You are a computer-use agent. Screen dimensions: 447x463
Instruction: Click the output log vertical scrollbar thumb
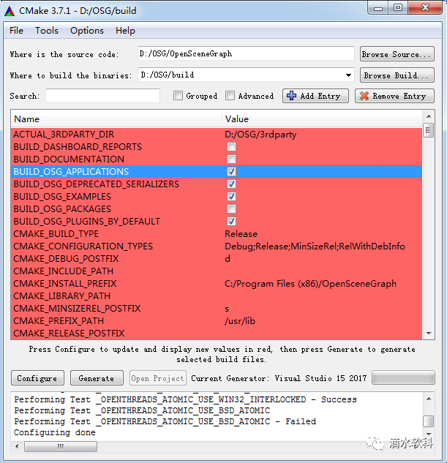429,421
